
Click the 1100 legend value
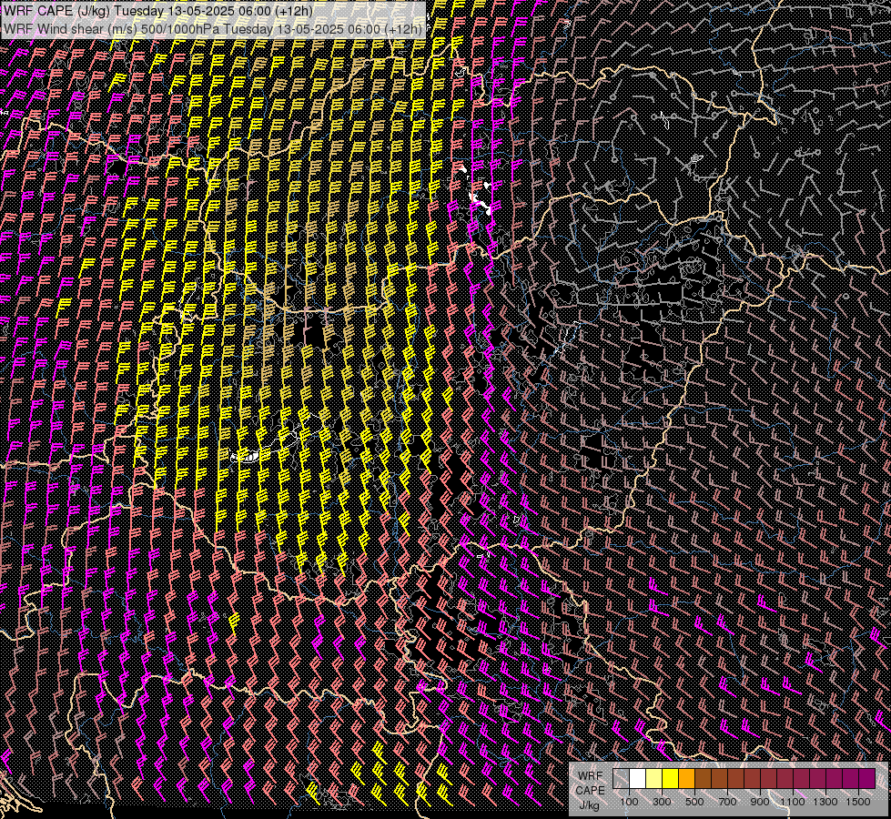click(793, 802)
